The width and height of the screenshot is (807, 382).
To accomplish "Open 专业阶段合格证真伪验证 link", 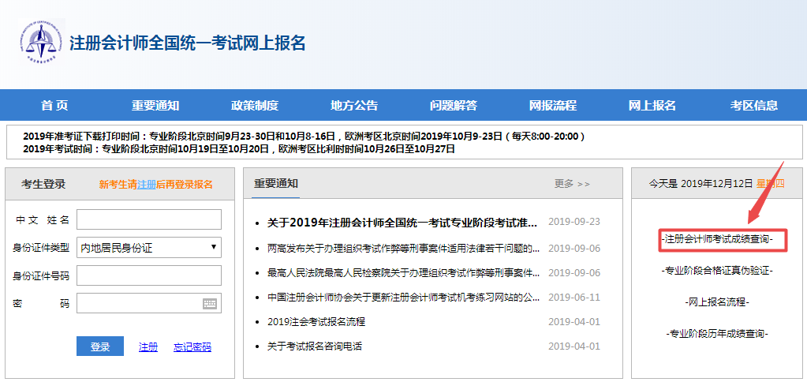I will click(717, 271).
